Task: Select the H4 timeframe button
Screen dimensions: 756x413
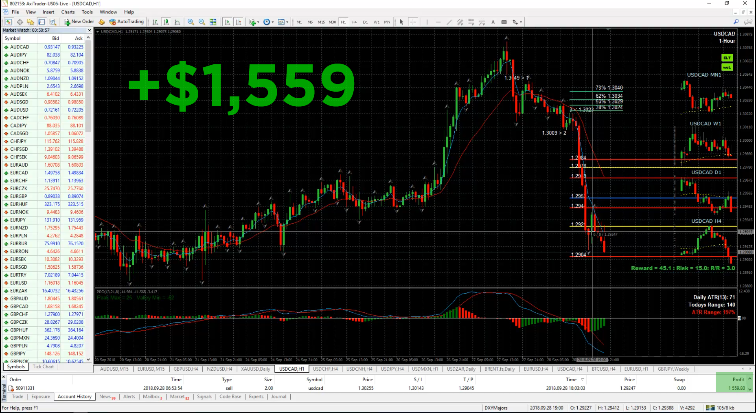Action: [354, 22]
